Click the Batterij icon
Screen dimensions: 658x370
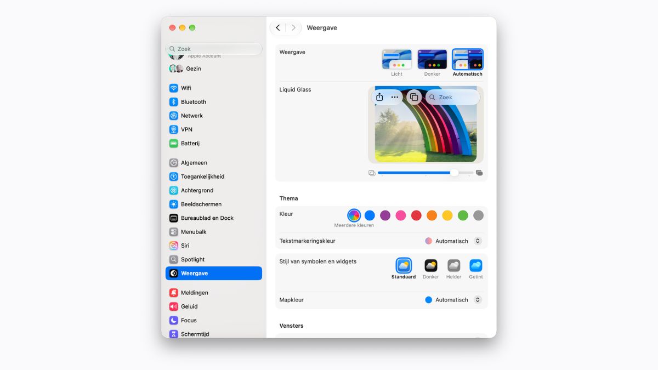[173, 143]
